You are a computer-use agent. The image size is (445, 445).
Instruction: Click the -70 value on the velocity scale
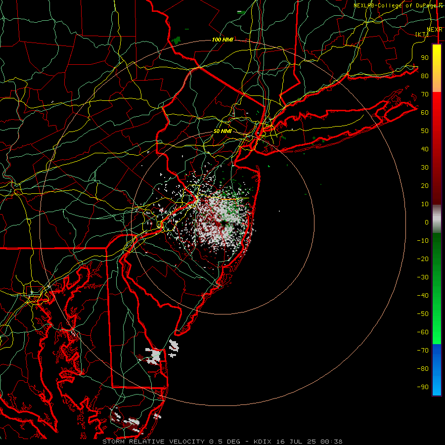tap(423, 350)
